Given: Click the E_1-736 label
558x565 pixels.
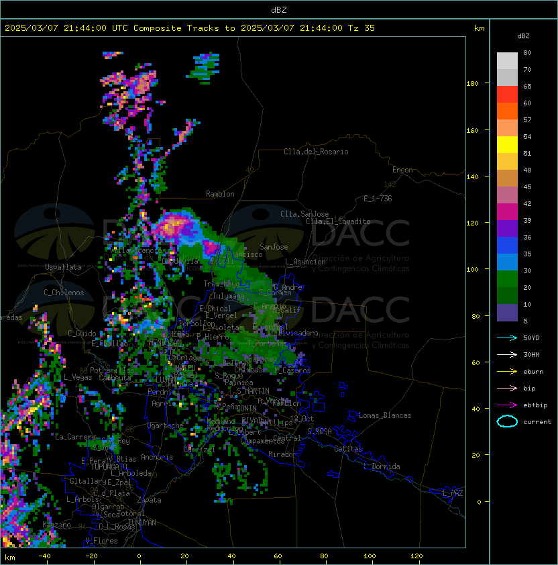Looking at the screenshot, I should [378, 199].
